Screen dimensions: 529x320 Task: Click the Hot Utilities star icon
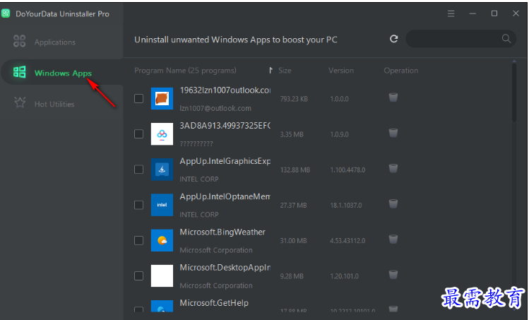pos(20,102)
